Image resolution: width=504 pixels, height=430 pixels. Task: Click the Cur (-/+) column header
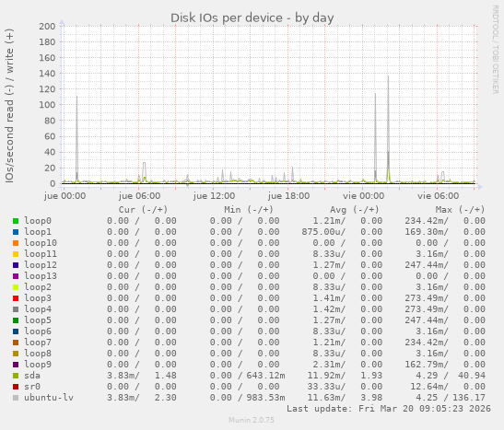pos(143,210)
